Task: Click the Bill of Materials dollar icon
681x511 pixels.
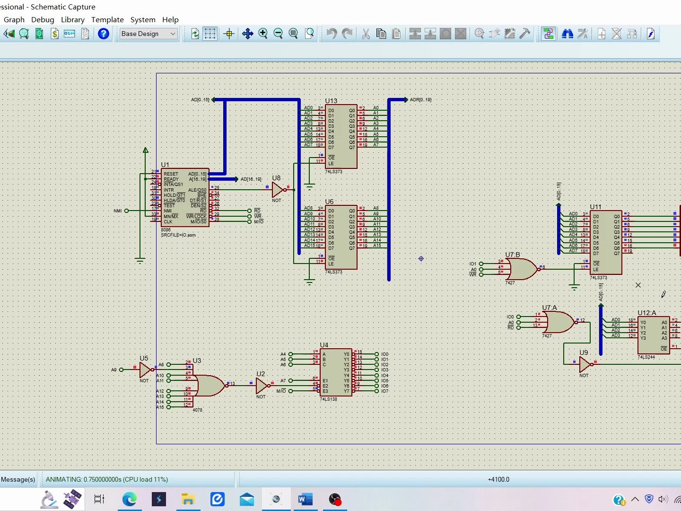Action: (x=54, y=34)
